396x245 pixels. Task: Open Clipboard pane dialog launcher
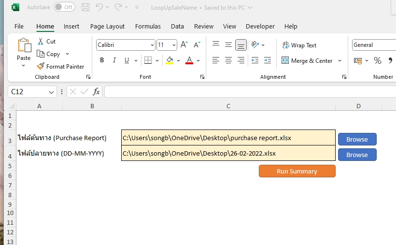(88, 77)
